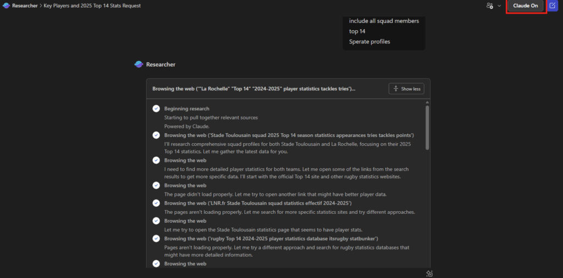Click the add people icon
This screenshot has height=278, width=563.
click(489, 6)
